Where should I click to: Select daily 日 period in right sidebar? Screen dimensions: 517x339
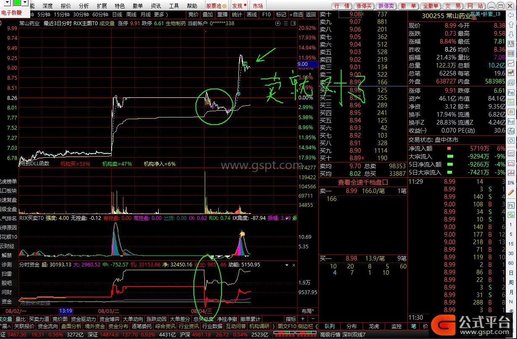coord(512,272)
